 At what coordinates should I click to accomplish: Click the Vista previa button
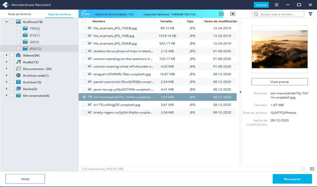279,82
